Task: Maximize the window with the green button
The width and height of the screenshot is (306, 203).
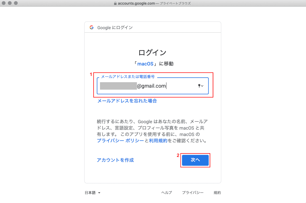Action: click(16, 3)
